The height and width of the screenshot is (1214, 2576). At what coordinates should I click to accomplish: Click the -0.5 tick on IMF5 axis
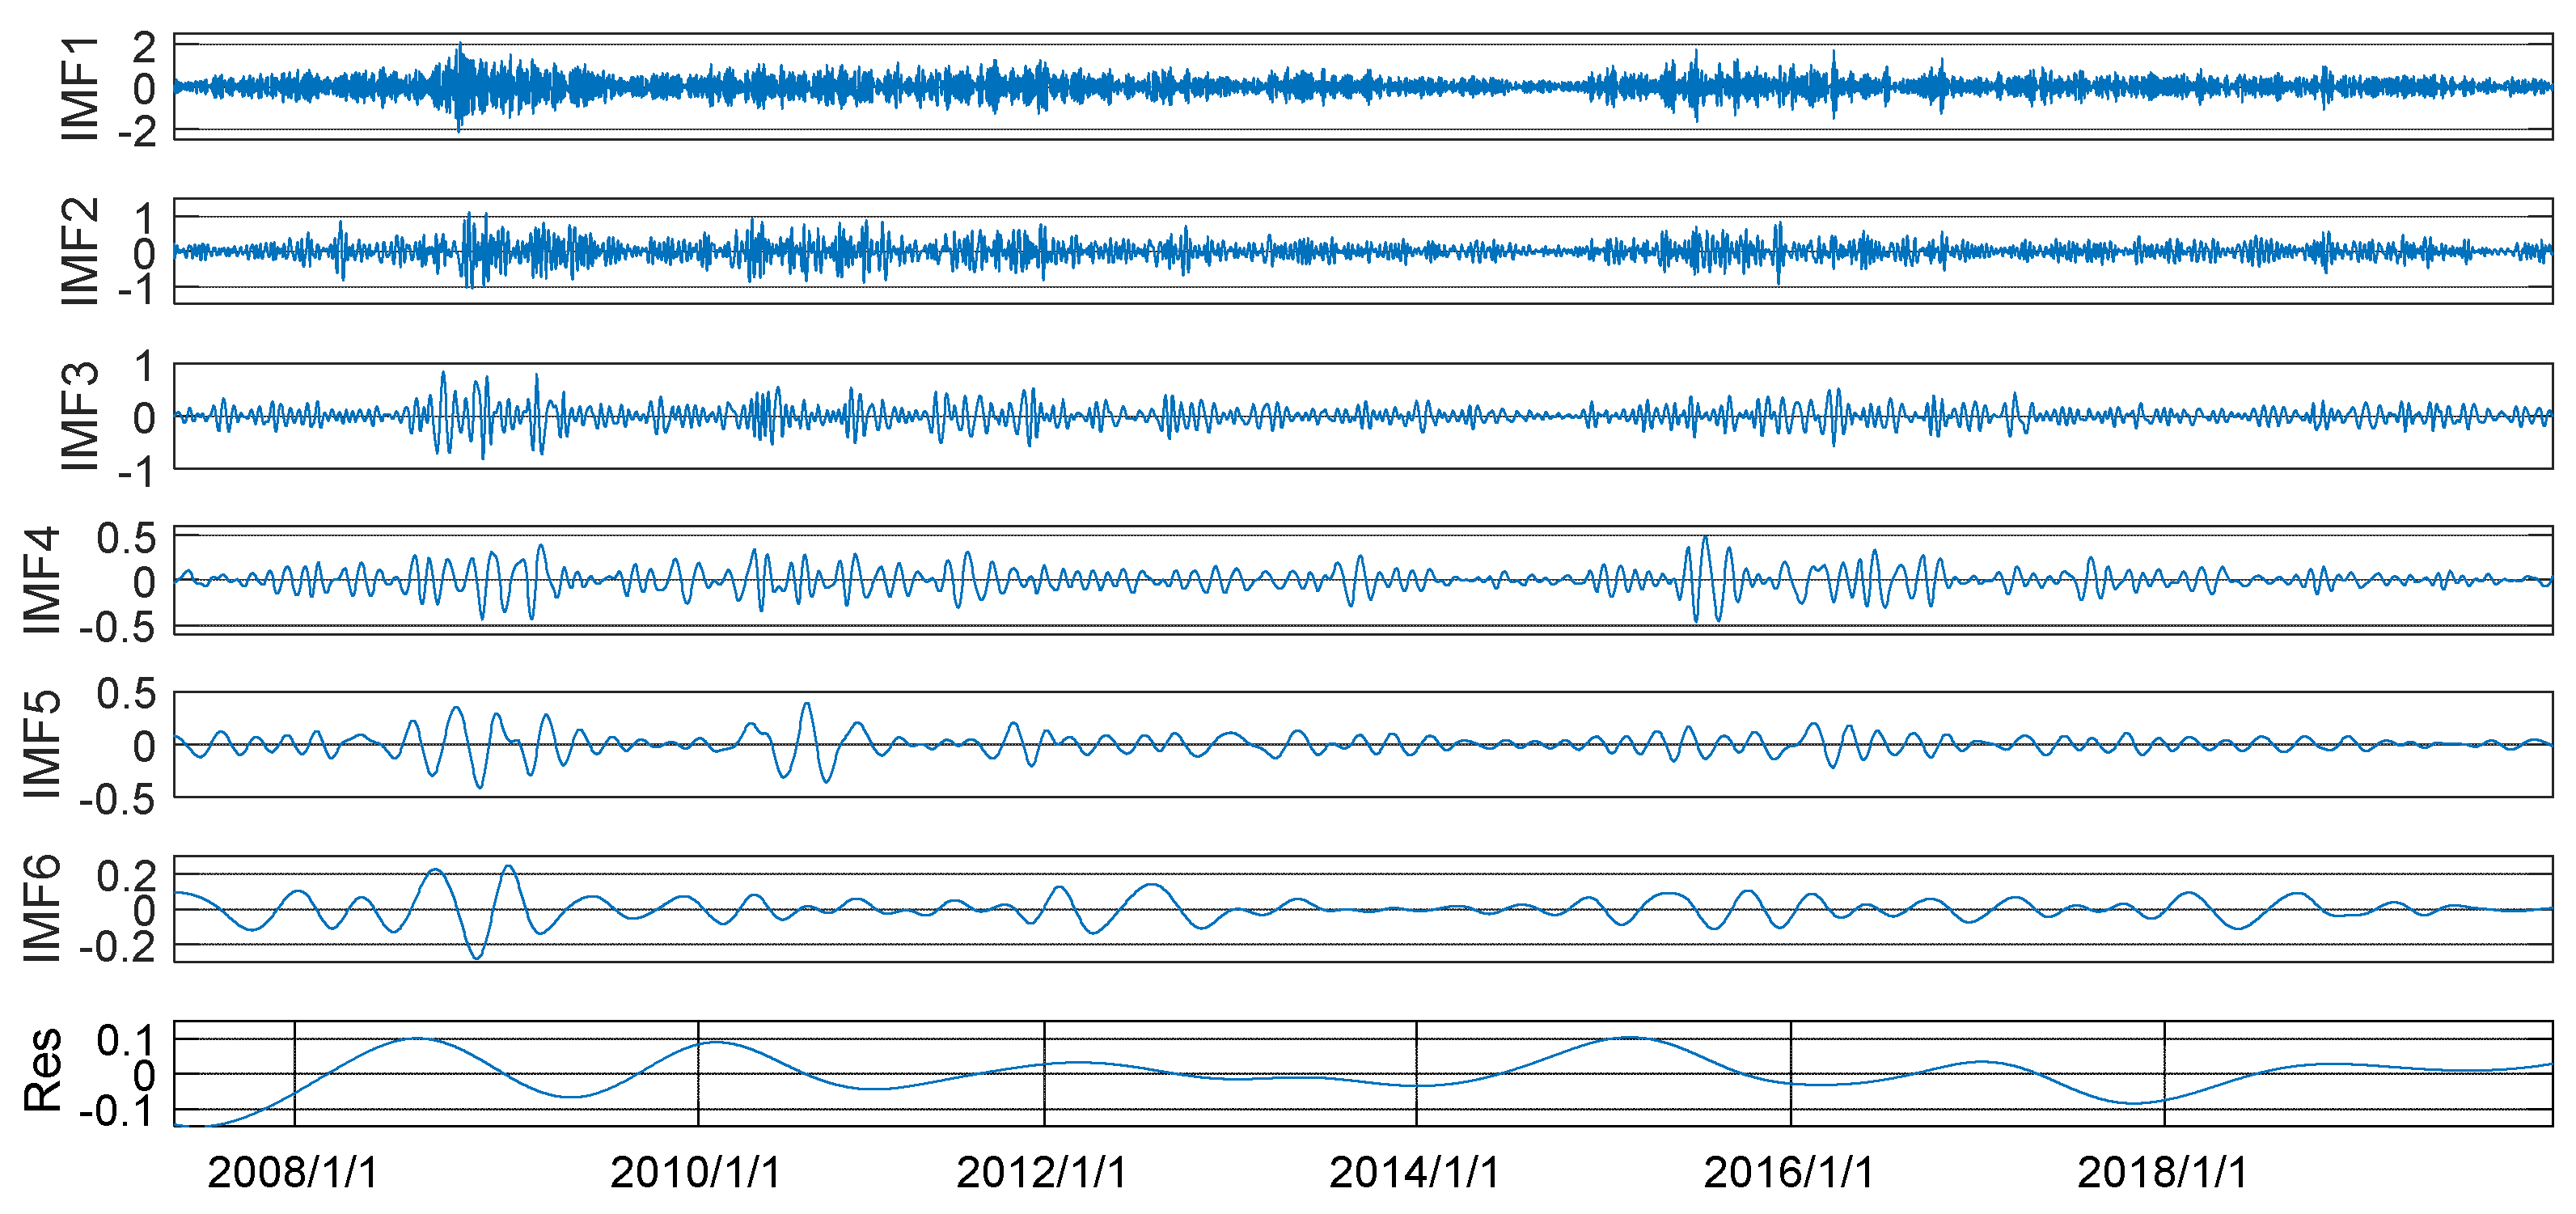118,799
